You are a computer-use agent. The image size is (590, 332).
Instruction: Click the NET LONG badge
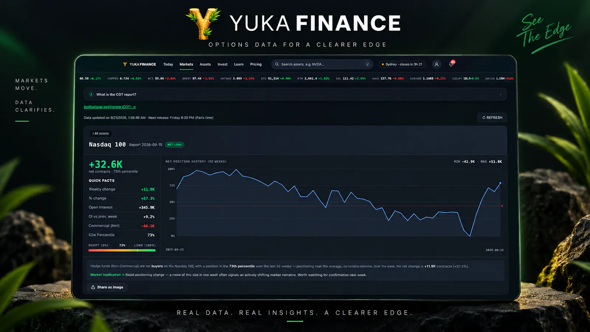tap(175, 145)
